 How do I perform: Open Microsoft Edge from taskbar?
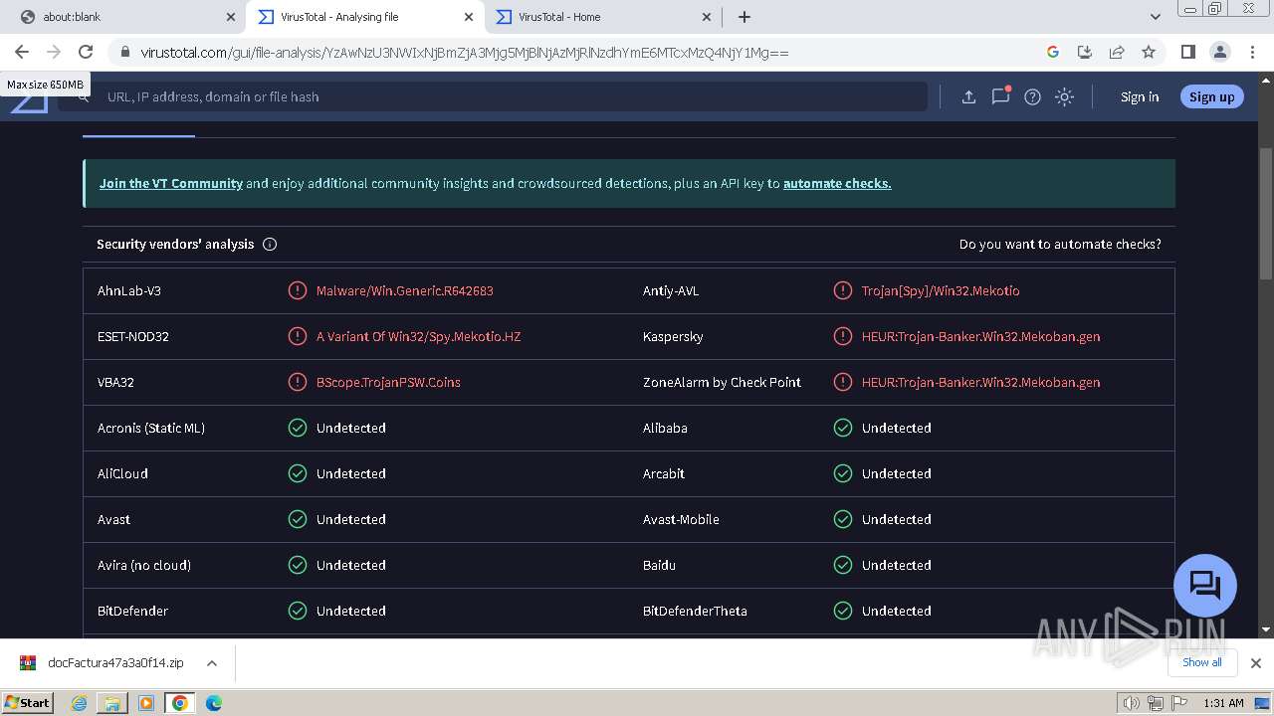coord(214,703)
